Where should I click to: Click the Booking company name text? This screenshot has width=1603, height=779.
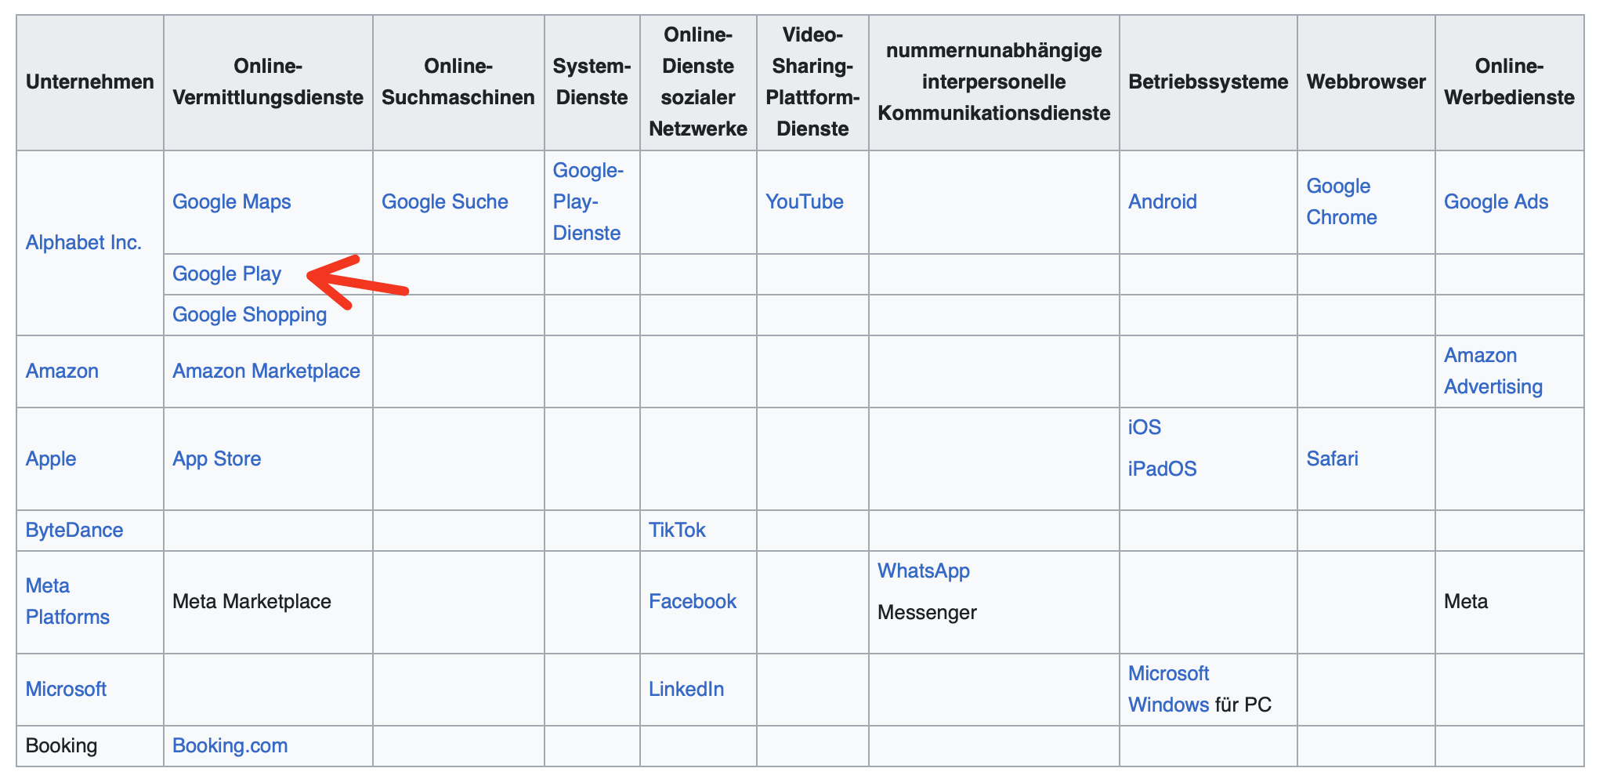pyautogui.click(x=61, y=746)
